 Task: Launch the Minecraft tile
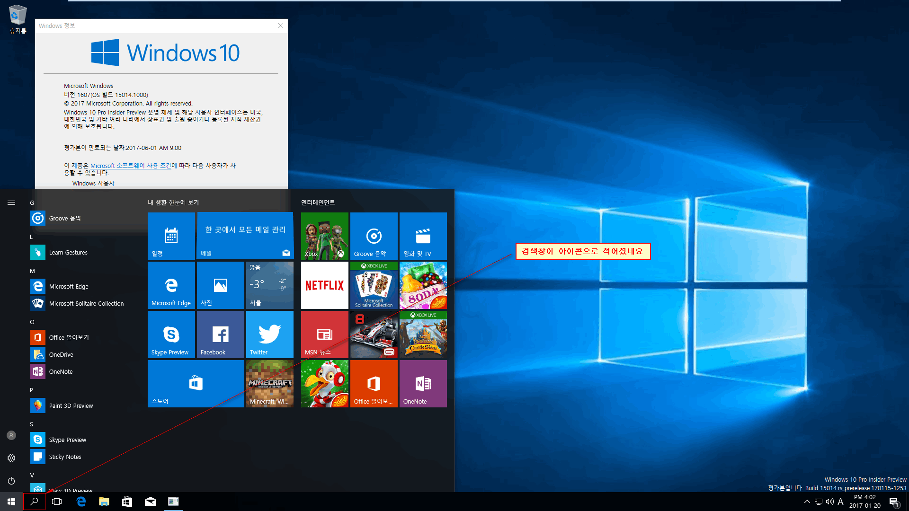point(270,384)
